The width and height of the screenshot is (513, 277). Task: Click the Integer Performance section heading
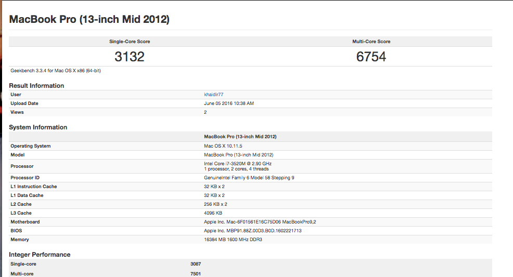pyautogui.click(x=40, y=255)
